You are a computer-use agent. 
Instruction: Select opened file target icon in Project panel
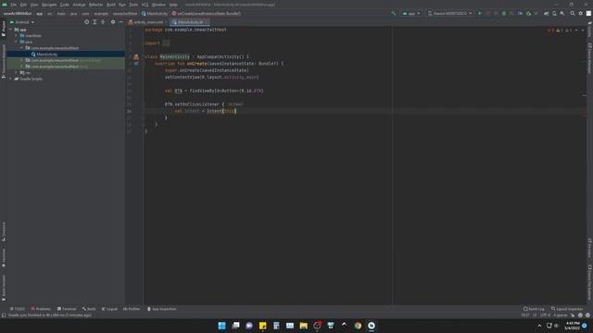coord(86,22)
